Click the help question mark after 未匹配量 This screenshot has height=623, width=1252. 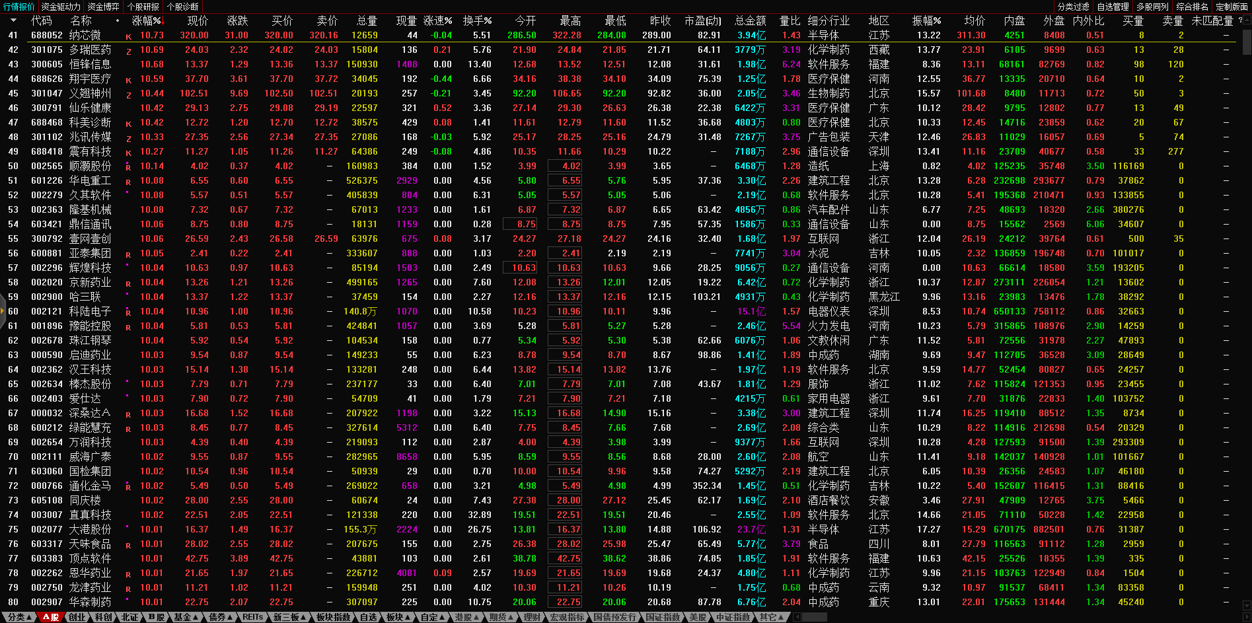coord(1240,21)
